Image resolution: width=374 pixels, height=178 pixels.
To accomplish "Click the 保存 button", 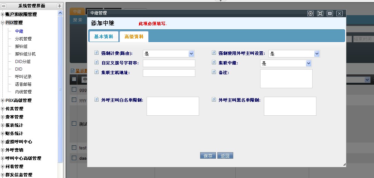I will coord(208,156).
